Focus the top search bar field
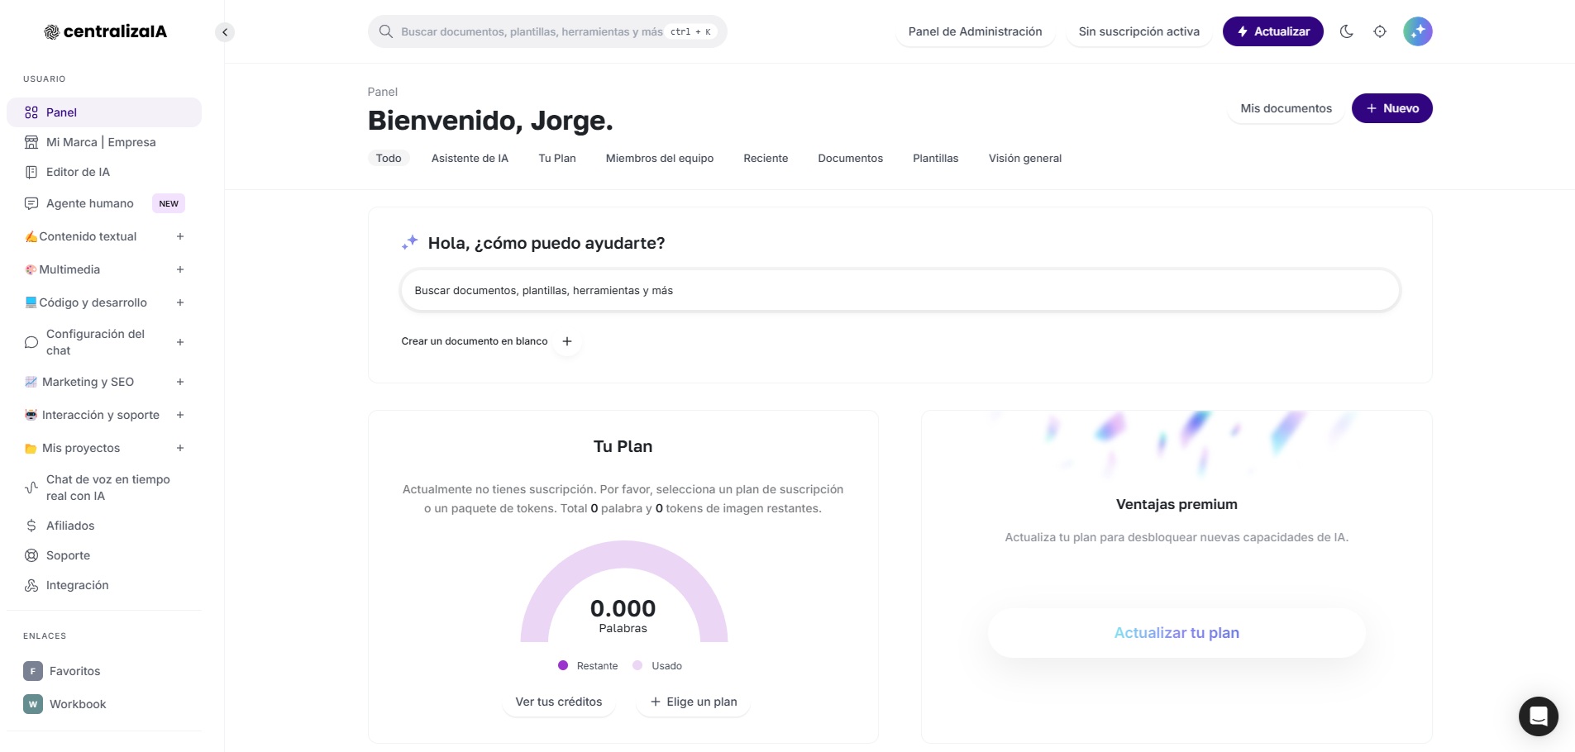Viewport: 1575px width, 752px height. pyautogui.click(x=547, y=31)
